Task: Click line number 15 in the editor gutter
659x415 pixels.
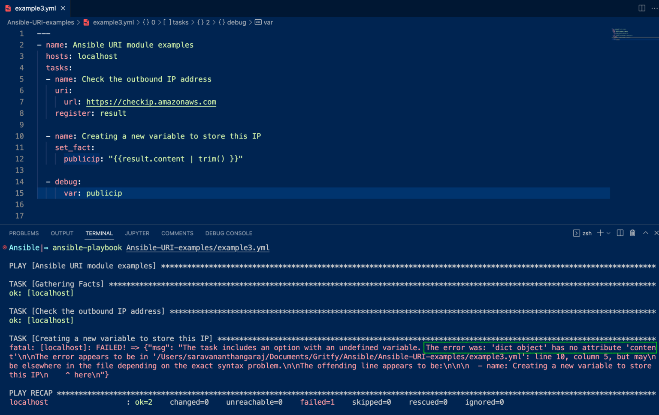Action: (x=19, y=193)
